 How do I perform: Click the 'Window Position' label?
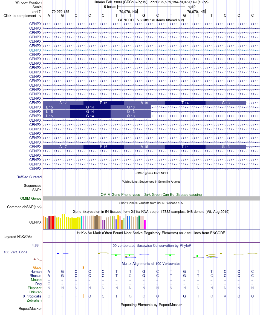[28, 2]
